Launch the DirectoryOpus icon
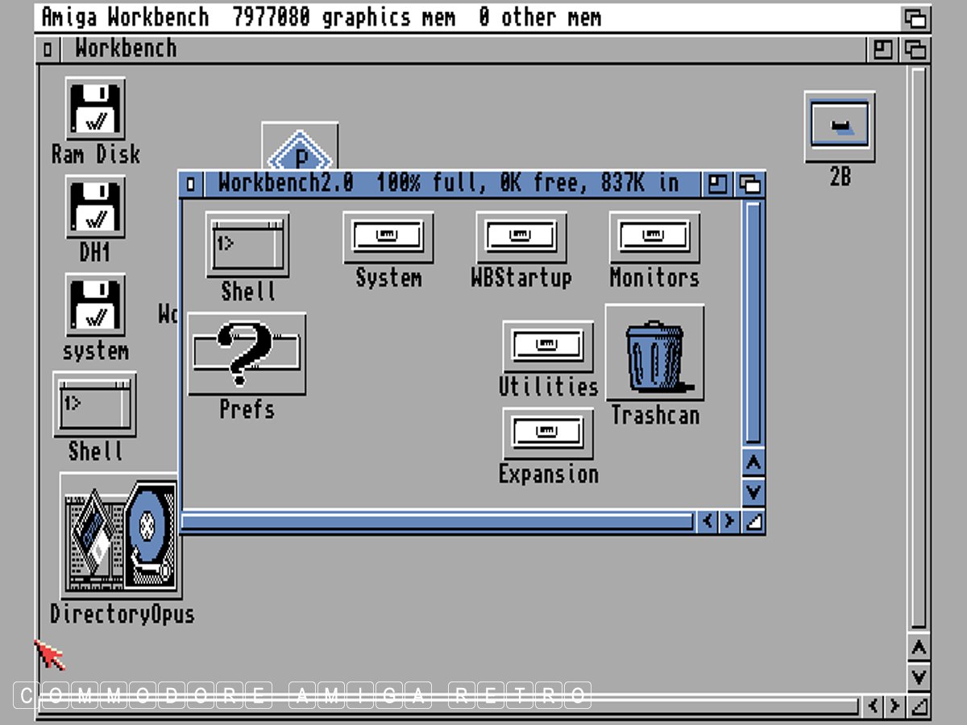The image size is (967, 725). pyautogui.click(x=121, y=536)
